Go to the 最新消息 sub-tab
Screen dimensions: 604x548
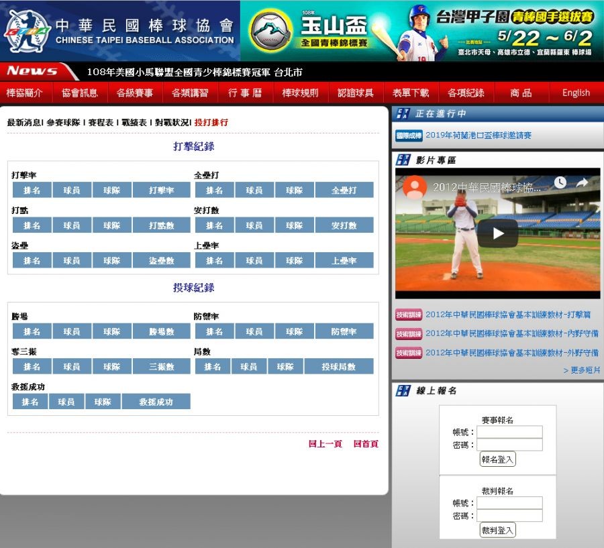coord(24,123)
